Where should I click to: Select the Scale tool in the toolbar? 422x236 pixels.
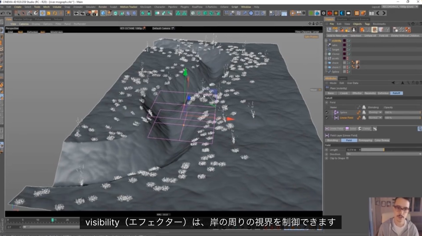coord(49,13)
